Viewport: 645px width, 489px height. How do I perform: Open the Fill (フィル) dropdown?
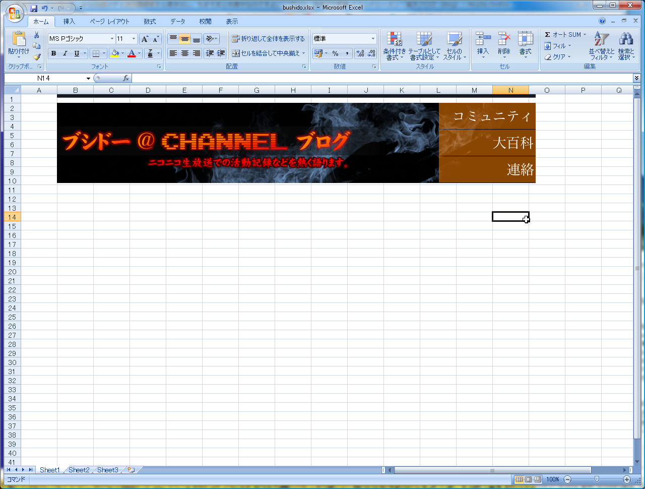pyautogui.click(x=558, y=46)
